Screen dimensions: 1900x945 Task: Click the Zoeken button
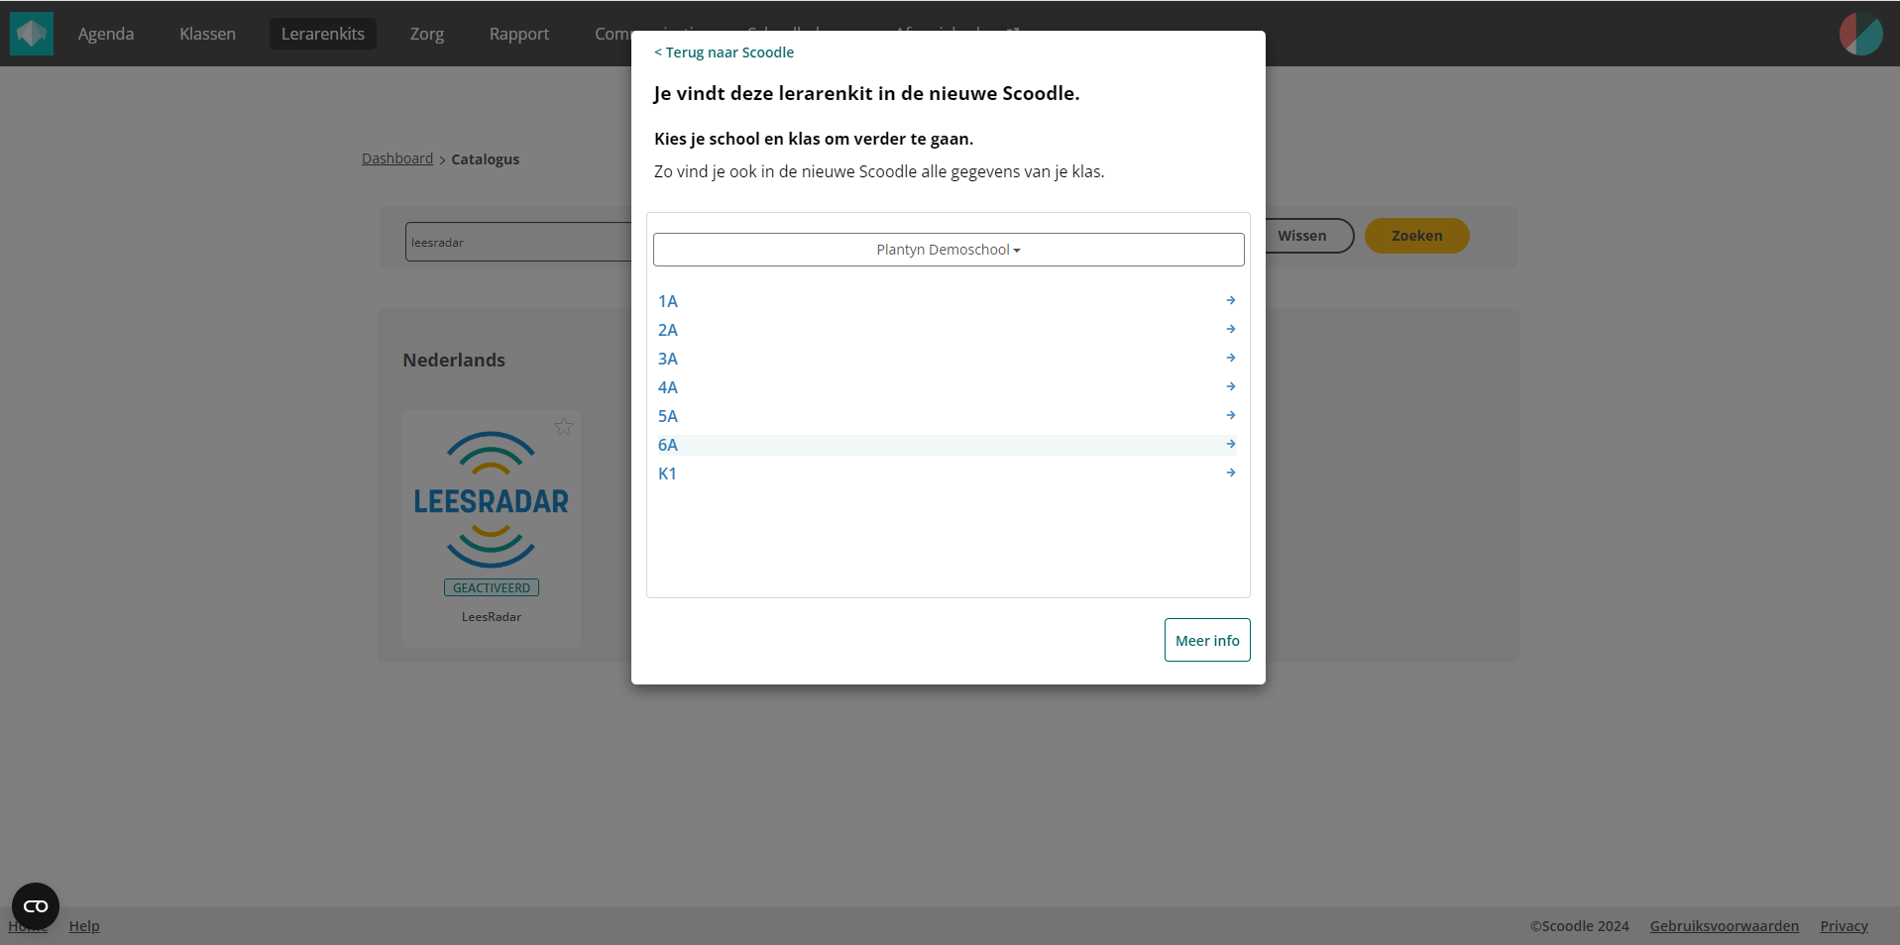click(x=1417, y=236)
